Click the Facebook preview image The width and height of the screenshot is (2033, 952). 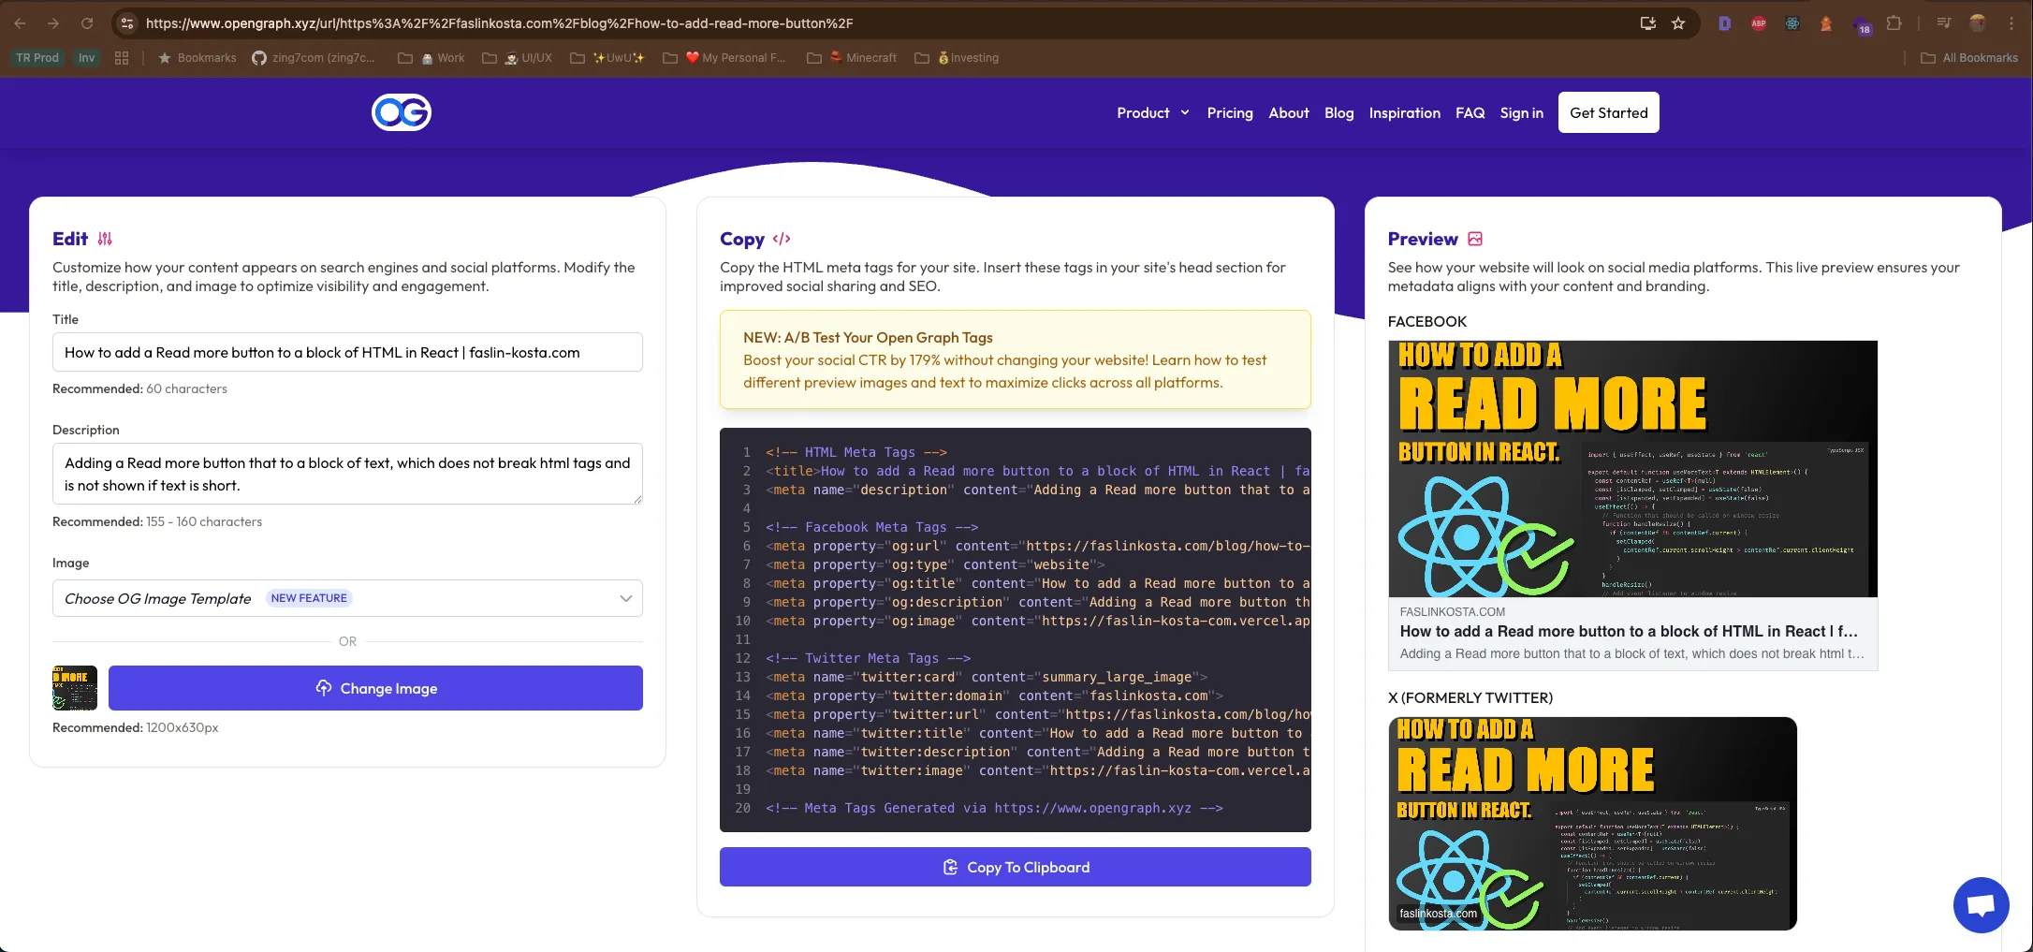(x=1632, y=468)
